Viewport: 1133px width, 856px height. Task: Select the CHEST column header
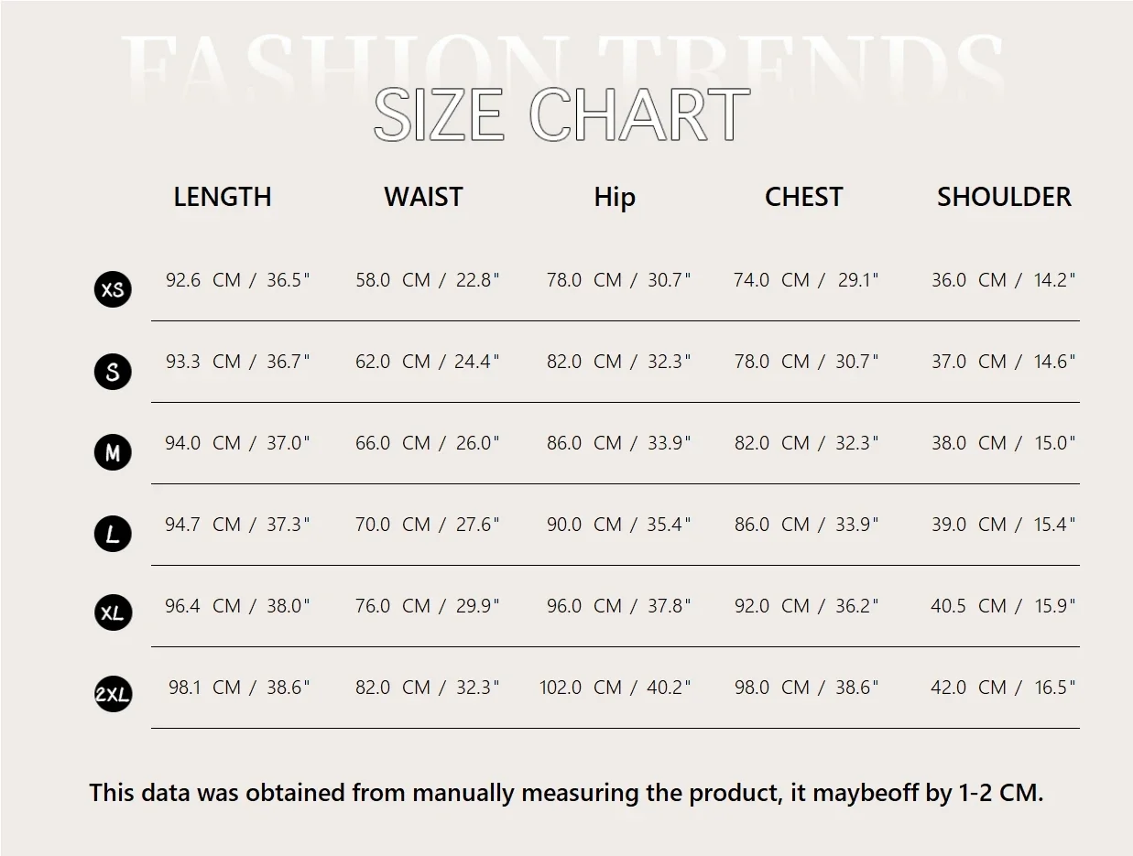[x=803, y=197]
